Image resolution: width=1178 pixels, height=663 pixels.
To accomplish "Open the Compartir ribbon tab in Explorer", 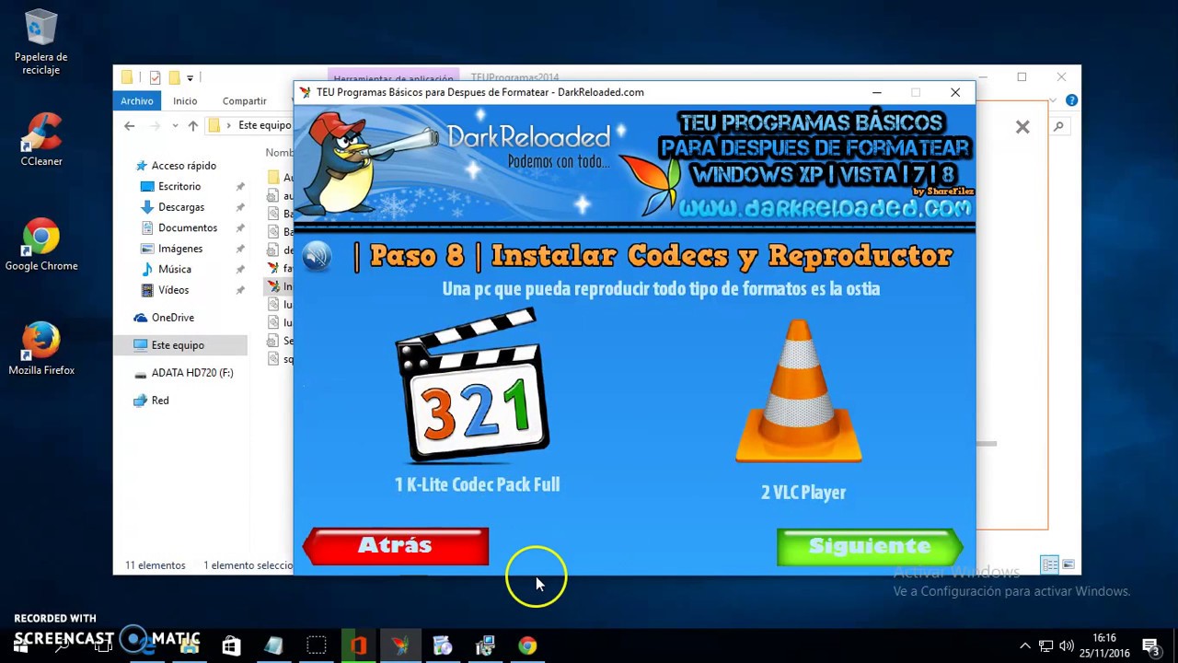I will click(x=244, y=101).
